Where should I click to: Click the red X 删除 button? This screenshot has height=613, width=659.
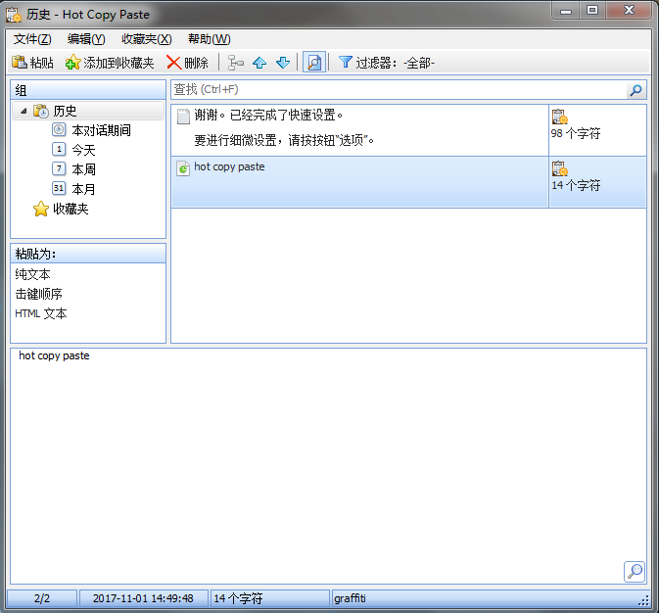(187, 63)
